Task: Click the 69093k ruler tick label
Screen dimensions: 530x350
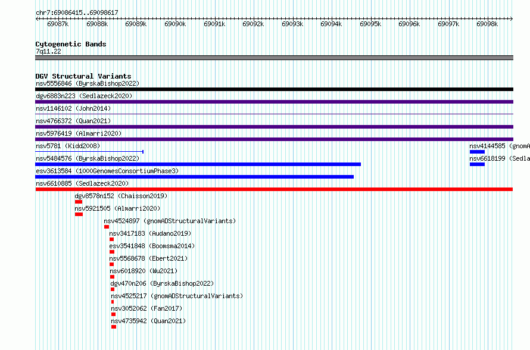Action: 292,24
